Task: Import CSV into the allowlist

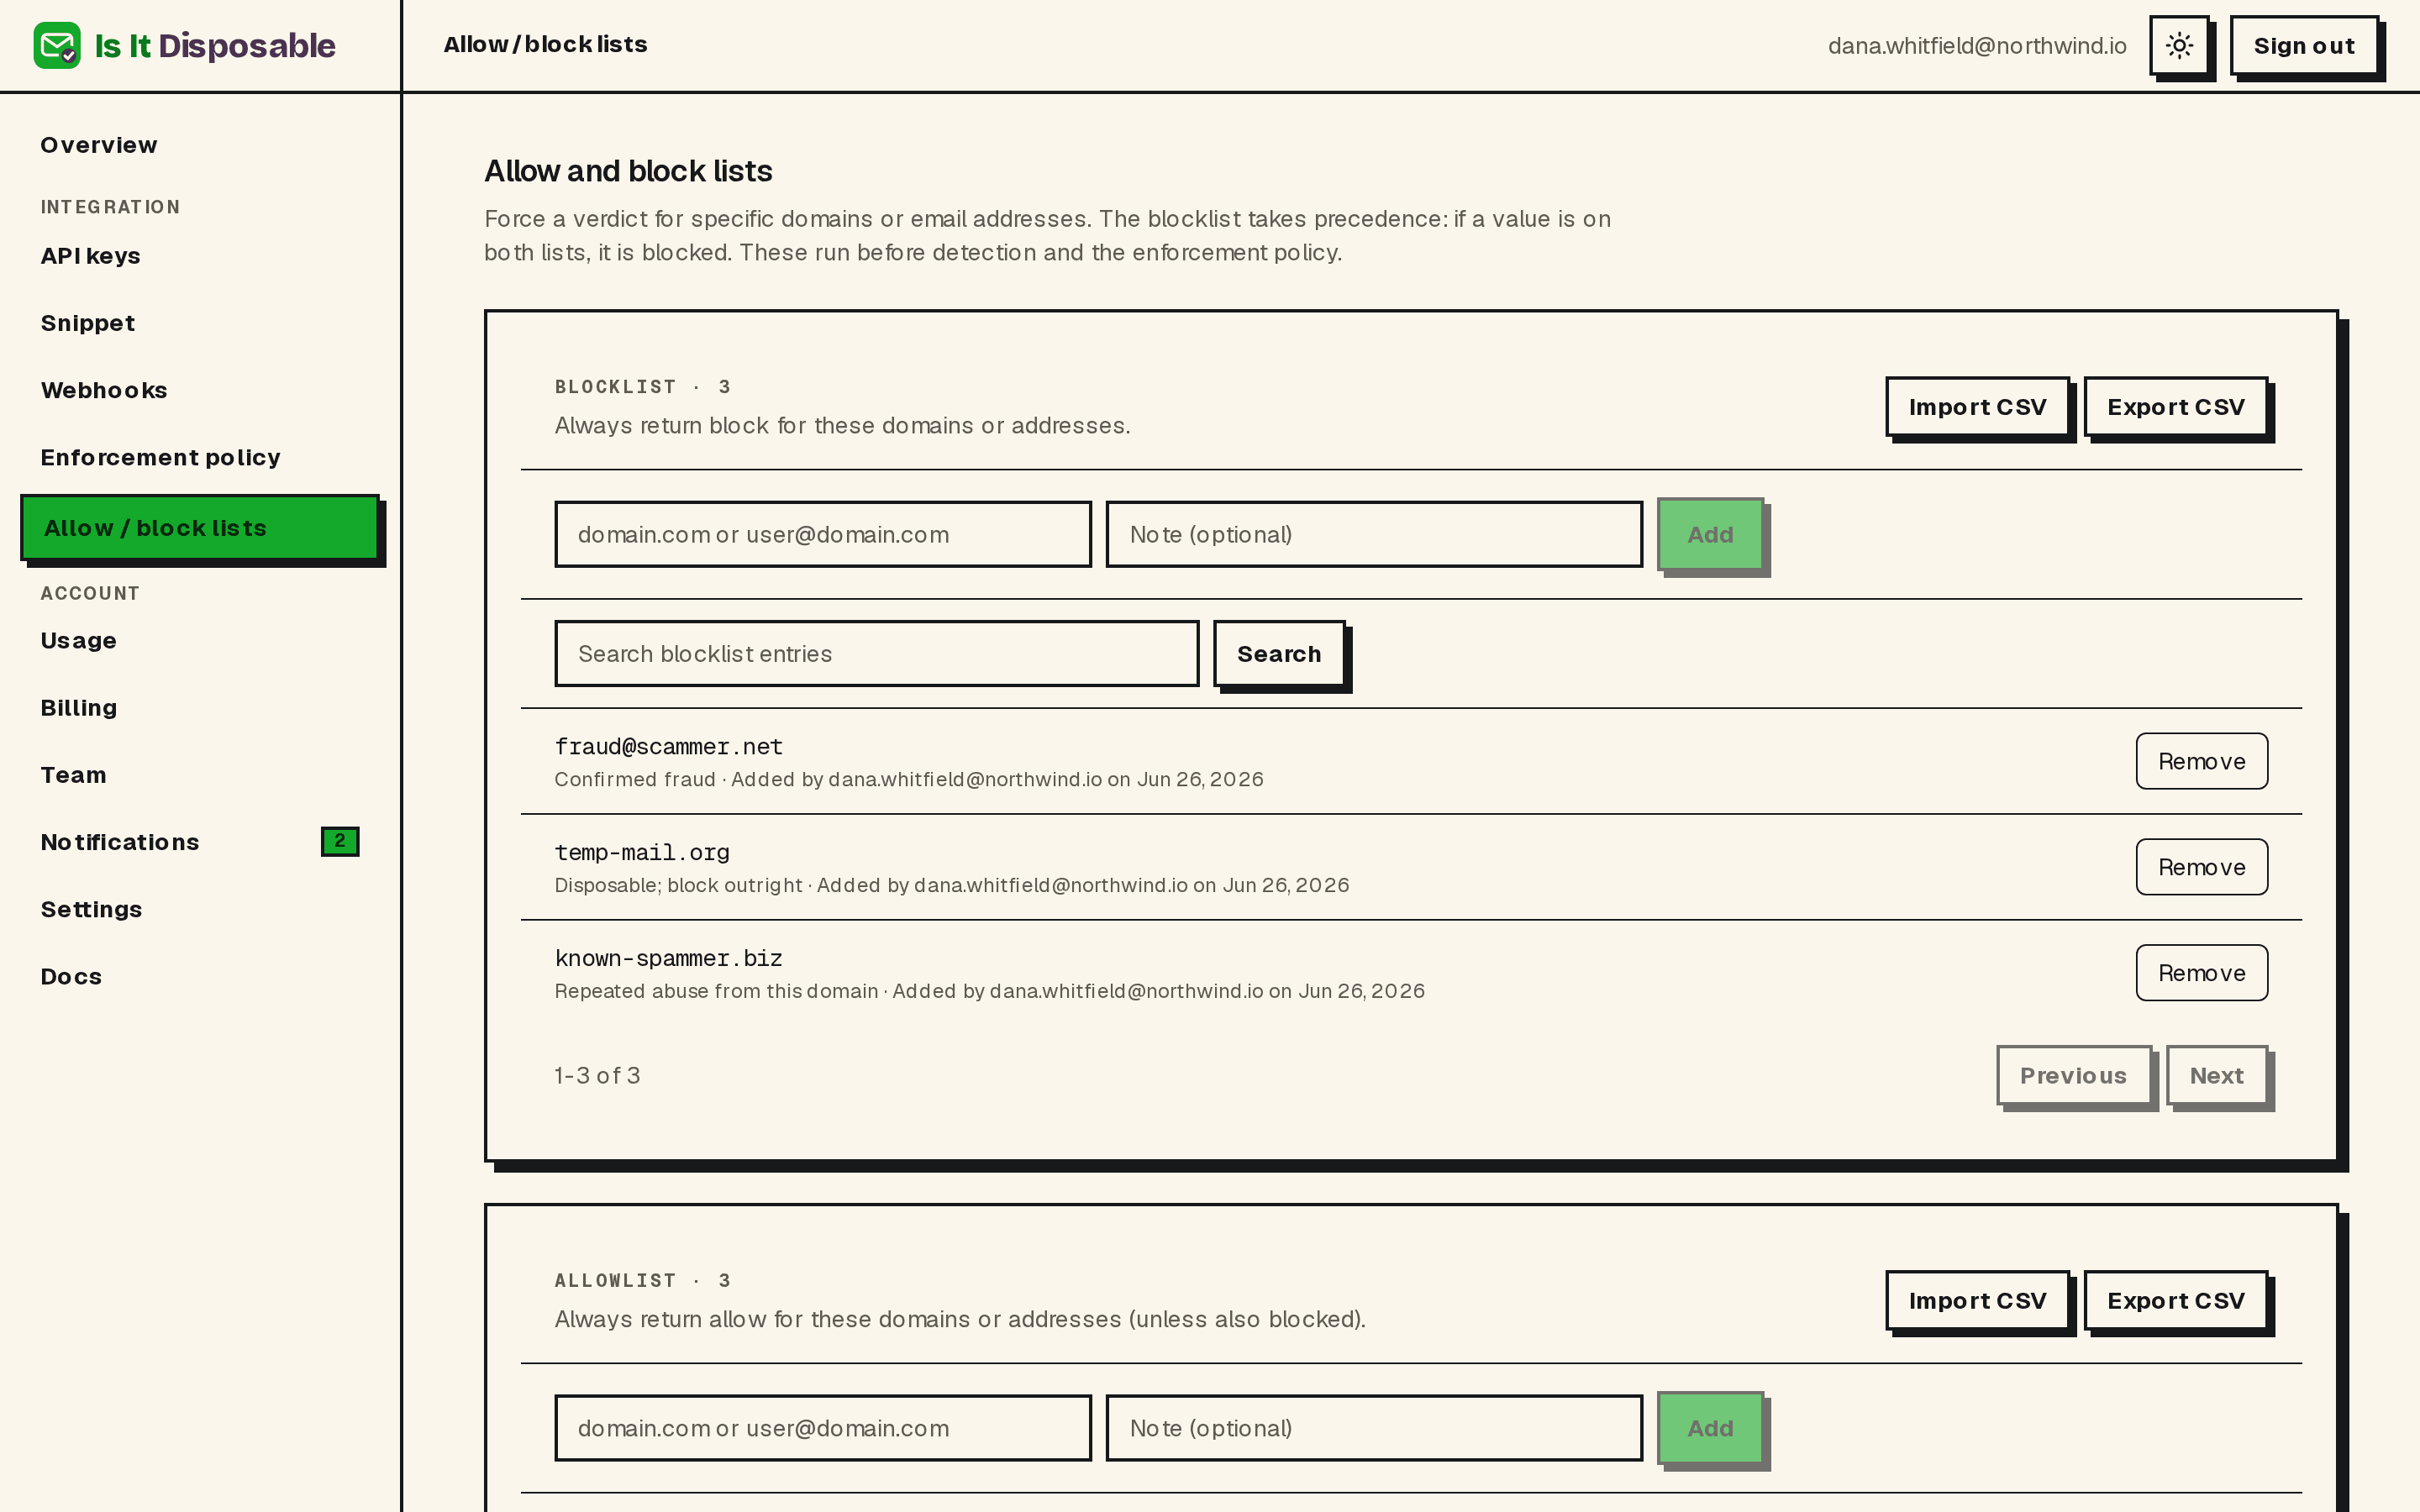Action: pos(1977,1301)
